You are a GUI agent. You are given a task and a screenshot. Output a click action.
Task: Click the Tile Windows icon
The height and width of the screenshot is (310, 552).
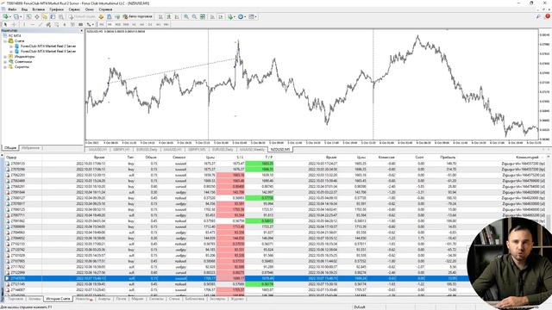[203, 16]
